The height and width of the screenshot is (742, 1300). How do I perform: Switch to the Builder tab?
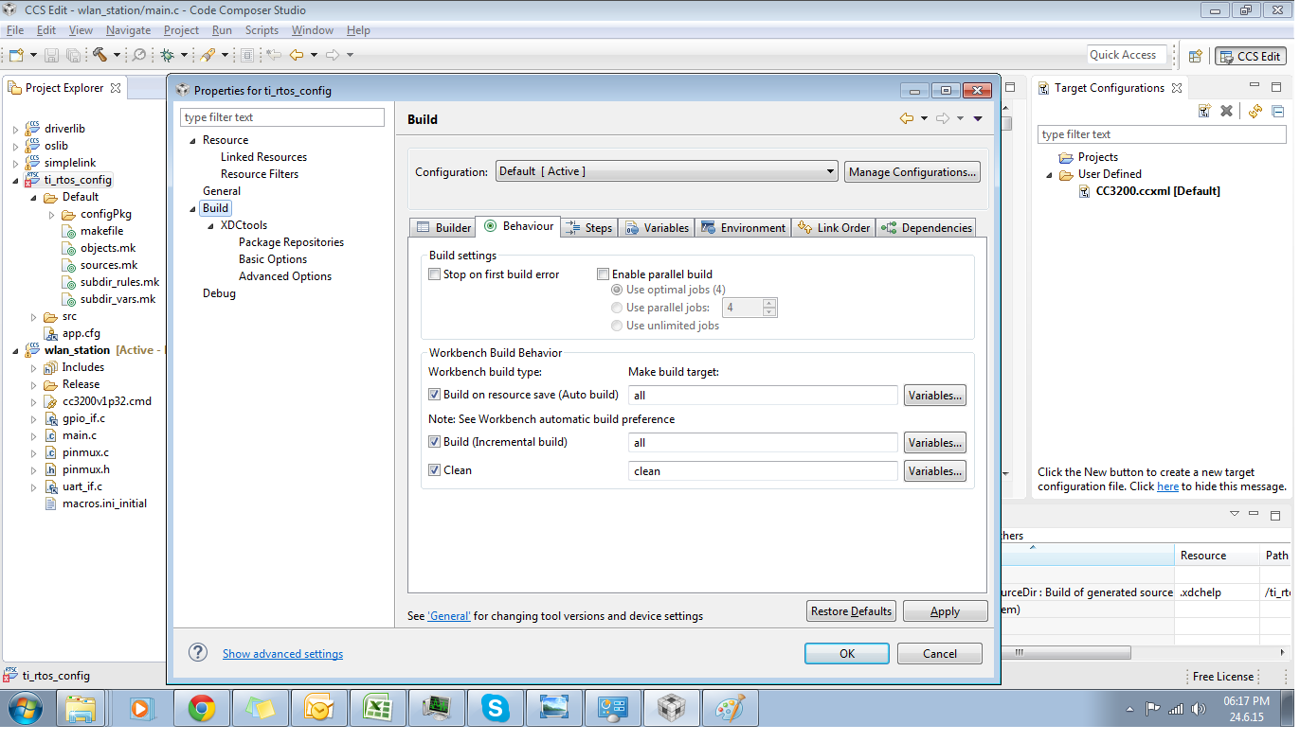[443, 228]
